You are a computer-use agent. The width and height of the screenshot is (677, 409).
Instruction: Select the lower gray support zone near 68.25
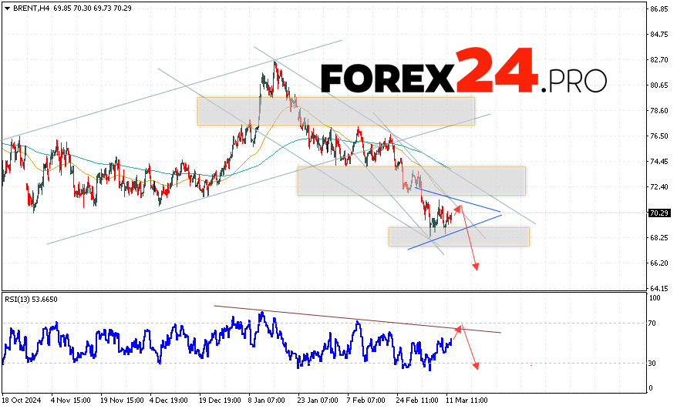point(459,236)
